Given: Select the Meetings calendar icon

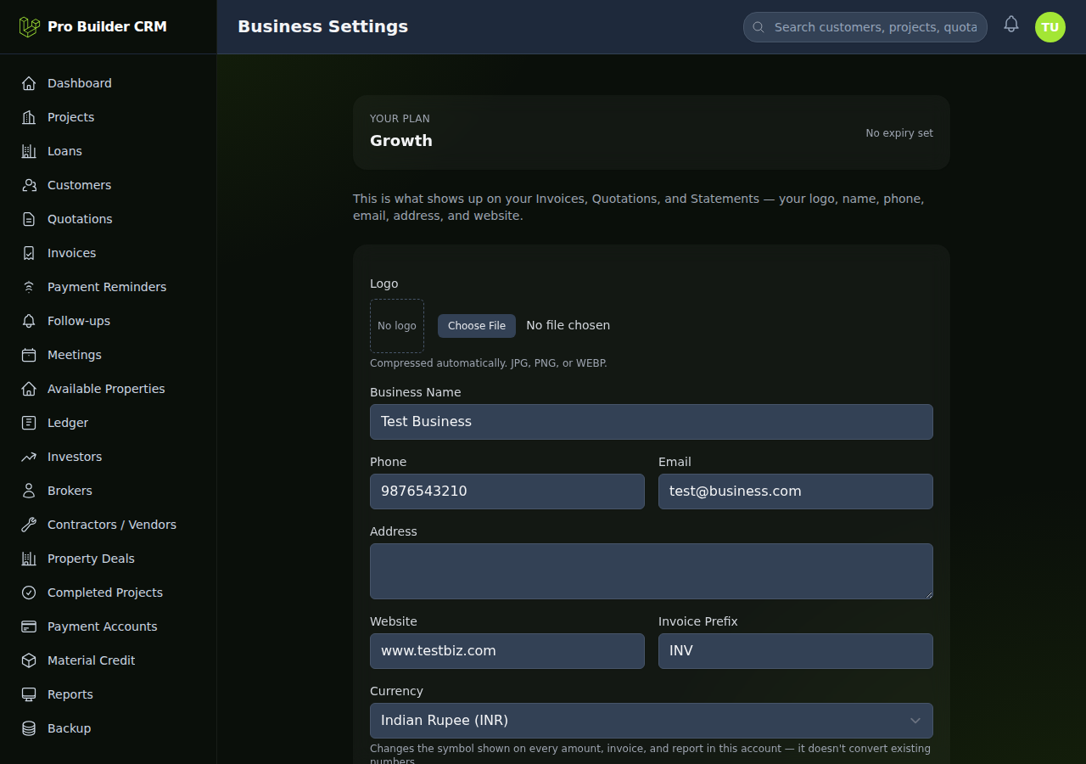Looking at the screenshot, I should click(29, 355).
